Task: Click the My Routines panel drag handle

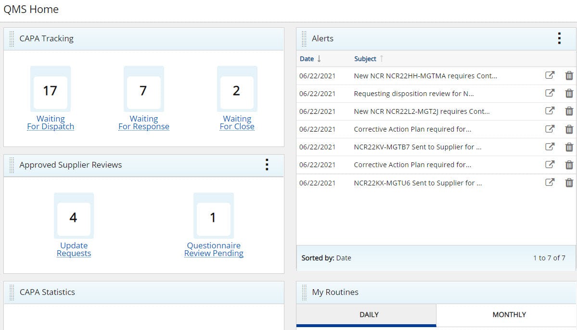Action: click(x=304, y=292)
